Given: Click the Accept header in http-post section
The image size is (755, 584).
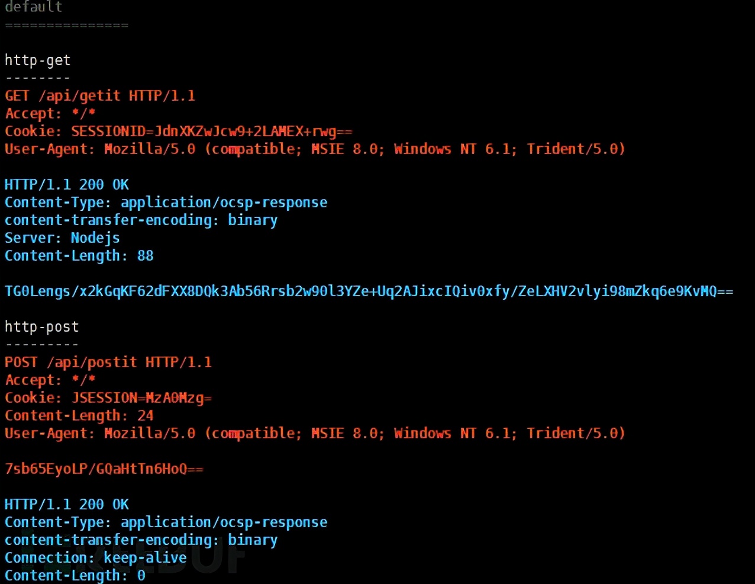Looking at the screenshot, I should pos(50,380).
